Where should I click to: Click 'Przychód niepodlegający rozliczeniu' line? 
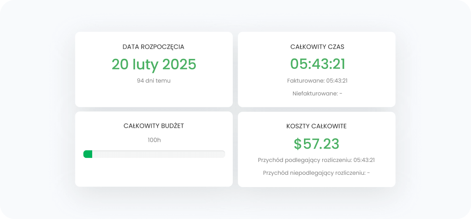317,173
